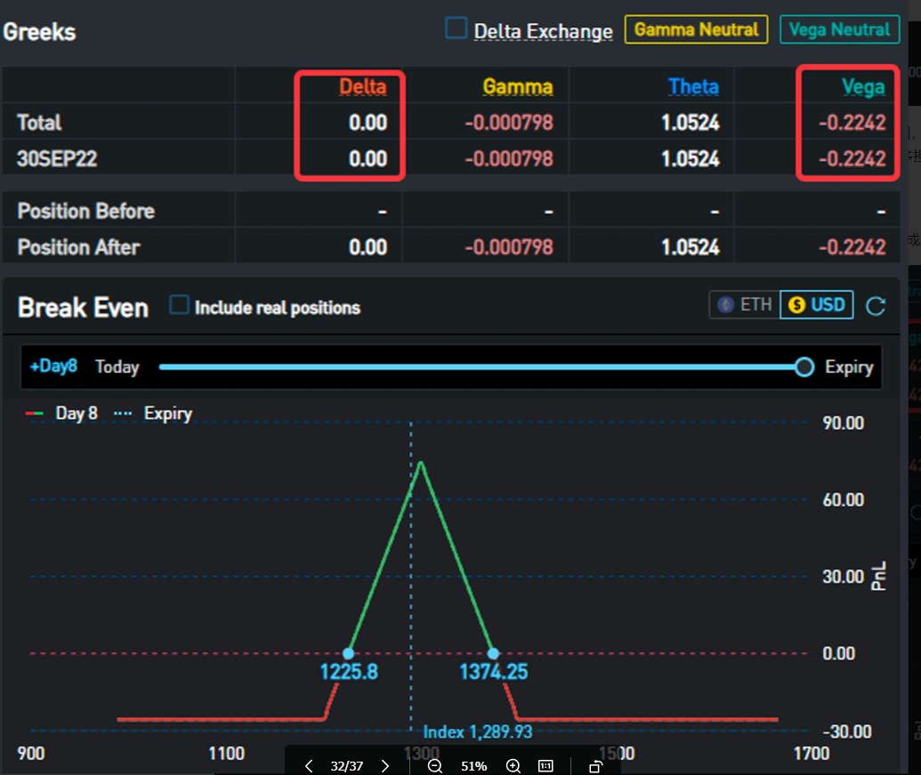Select USD as the PnL currency

pos(816,305)
